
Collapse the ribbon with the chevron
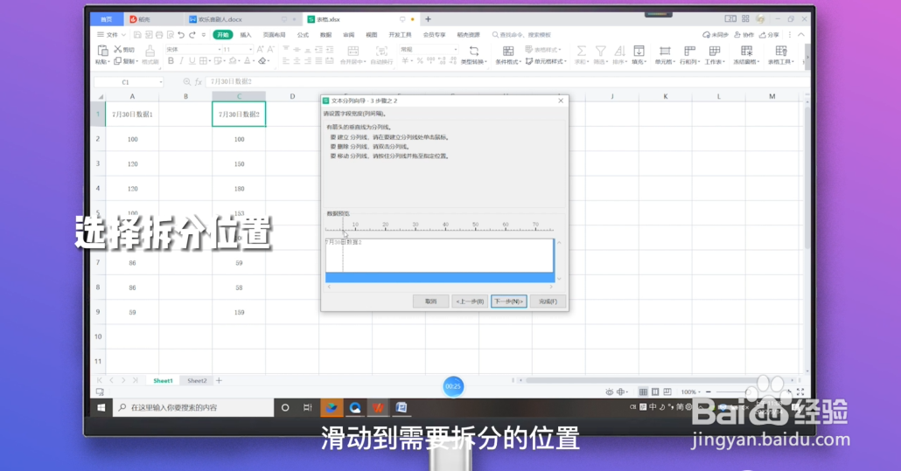pos(801,35)
